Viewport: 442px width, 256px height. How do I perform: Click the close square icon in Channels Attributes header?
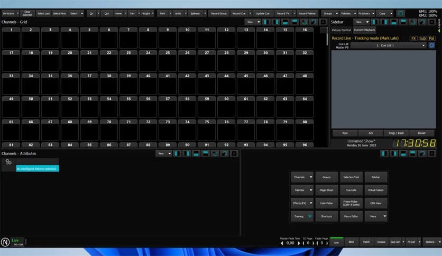tap(234, 153)
